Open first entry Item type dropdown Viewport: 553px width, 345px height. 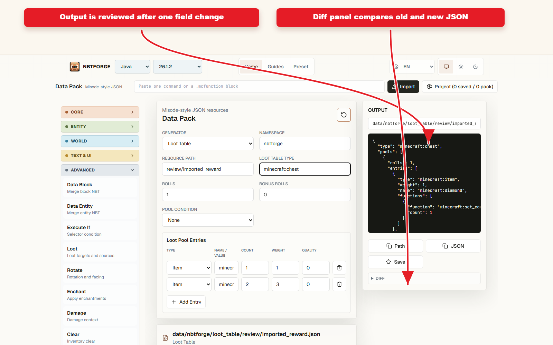coord(189,268)
